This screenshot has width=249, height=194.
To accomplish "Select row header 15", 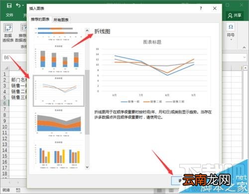I will 4,156.
